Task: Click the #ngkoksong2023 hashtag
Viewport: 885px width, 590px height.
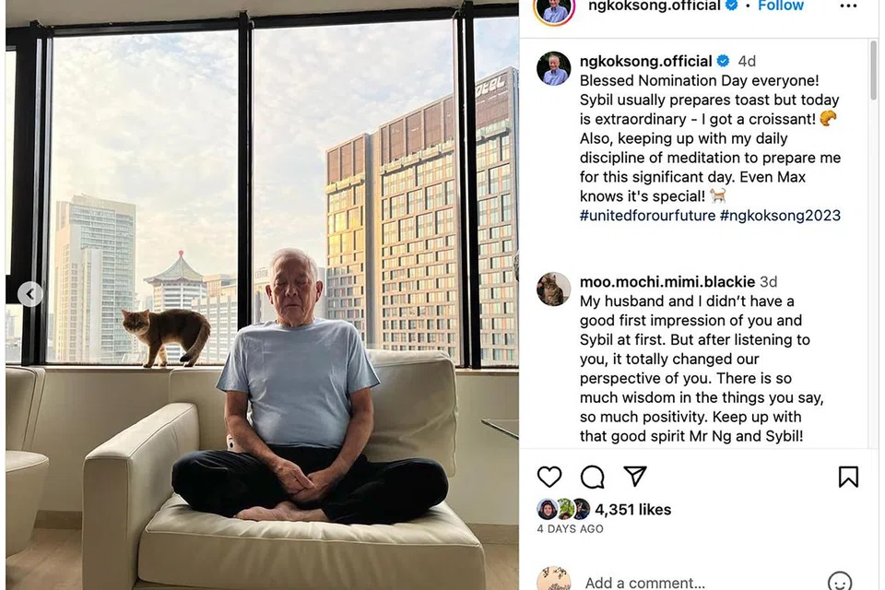Action: tap(780, 215)
